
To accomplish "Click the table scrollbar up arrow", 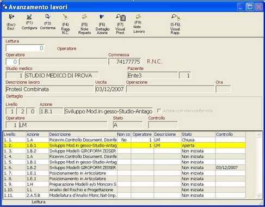I will (x=259, y=135).
